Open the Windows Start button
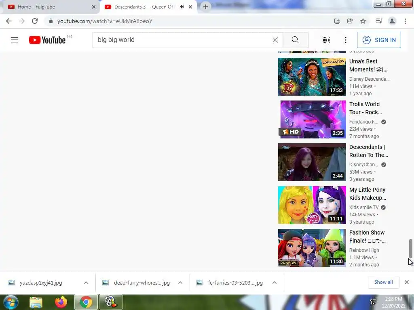 tap(11, 302)
